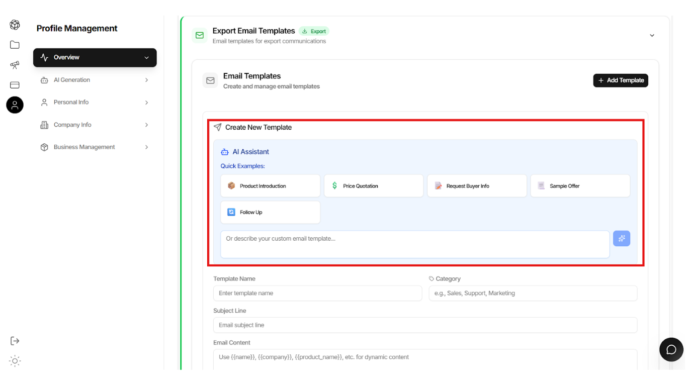Open the projects folder icon in the sidebar

pyautogui.click(x=15, y=45)
